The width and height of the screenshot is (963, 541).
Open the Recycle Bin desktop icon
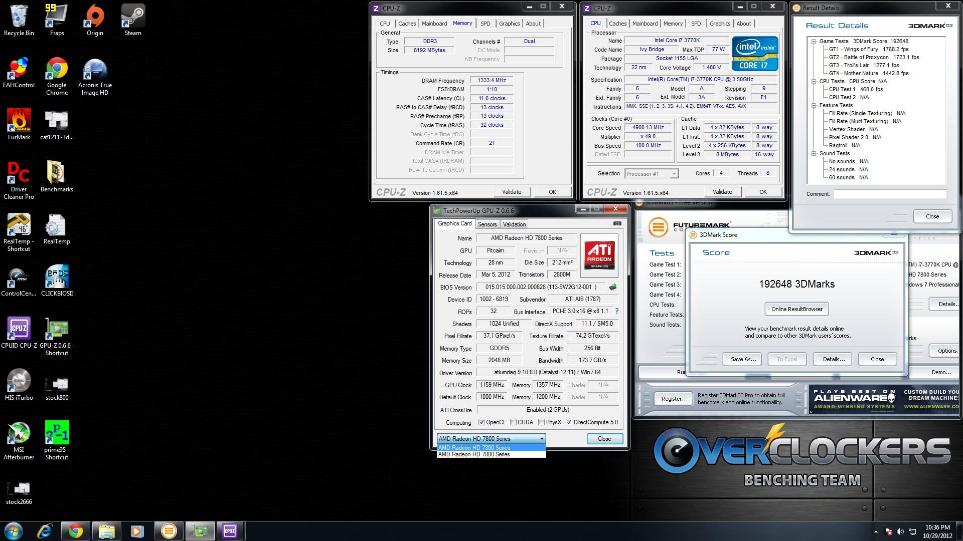tap(19, 20)
